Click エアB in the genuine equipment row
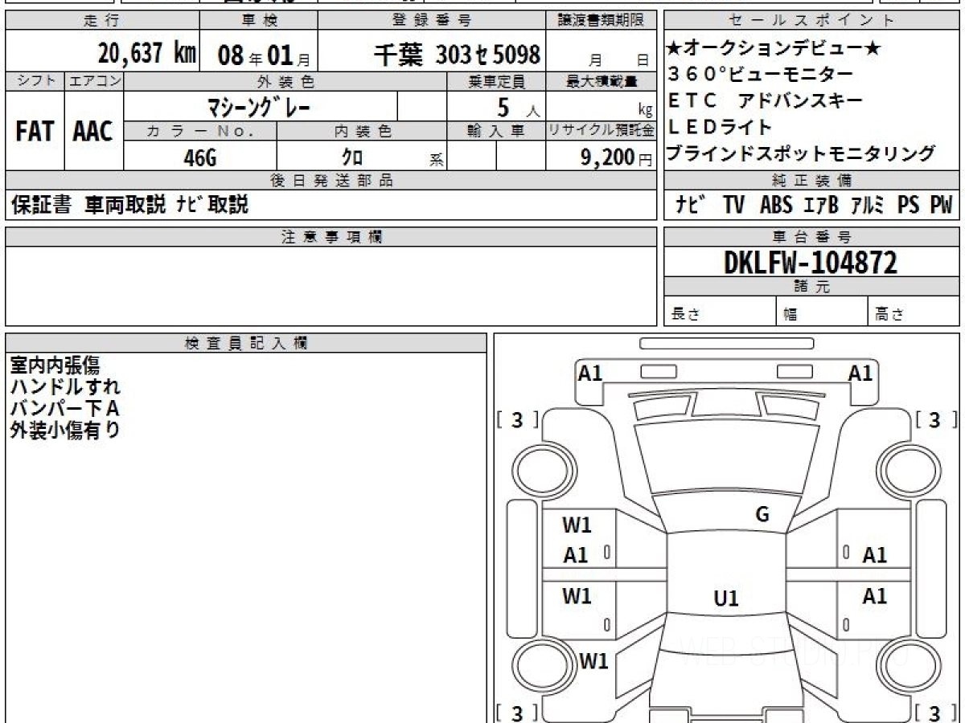The image size is (965, 723). coord(821,205)
